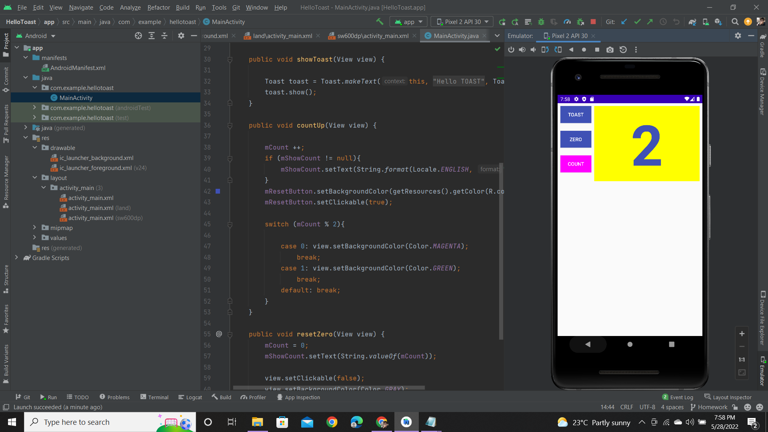Viewport: 768px width, 432px height.
Task: Commit changes via the Git checkmark icon
Action: click(x=637, y=22)
